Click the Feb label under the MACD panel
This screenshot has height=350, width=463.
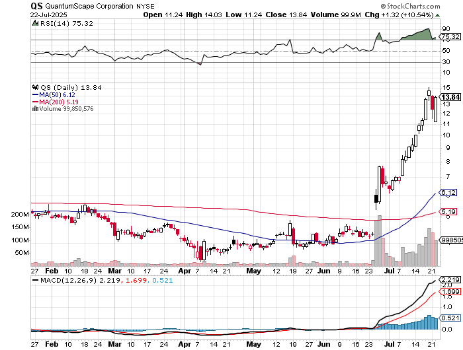coord(52,344)
